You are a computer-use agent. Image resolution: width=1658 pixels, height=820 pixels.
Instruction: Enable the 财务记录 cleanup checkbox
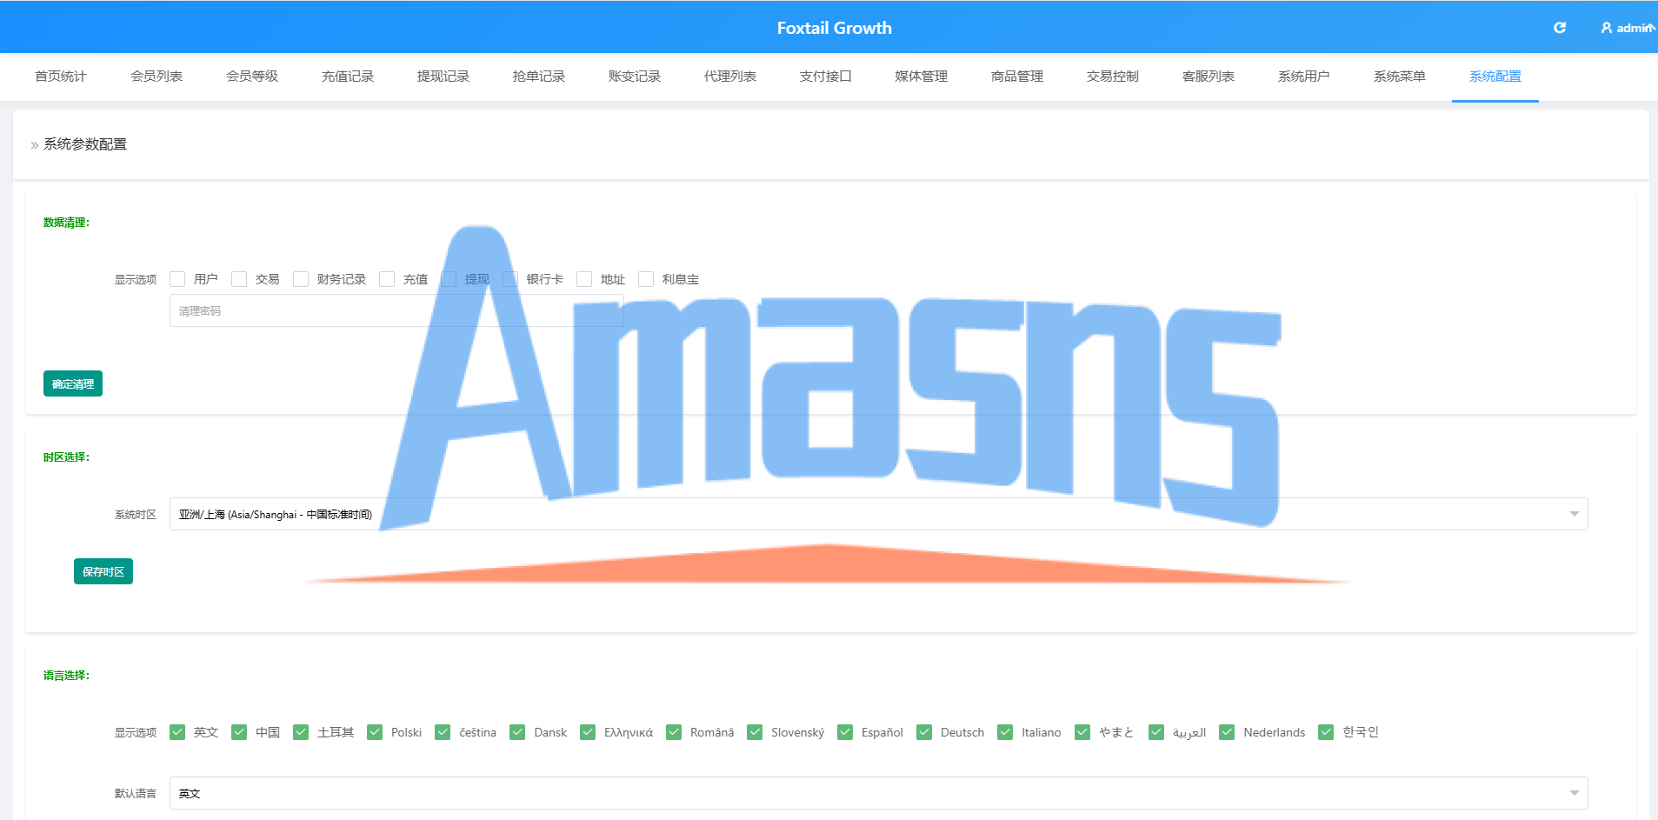(x=301, y=279)
